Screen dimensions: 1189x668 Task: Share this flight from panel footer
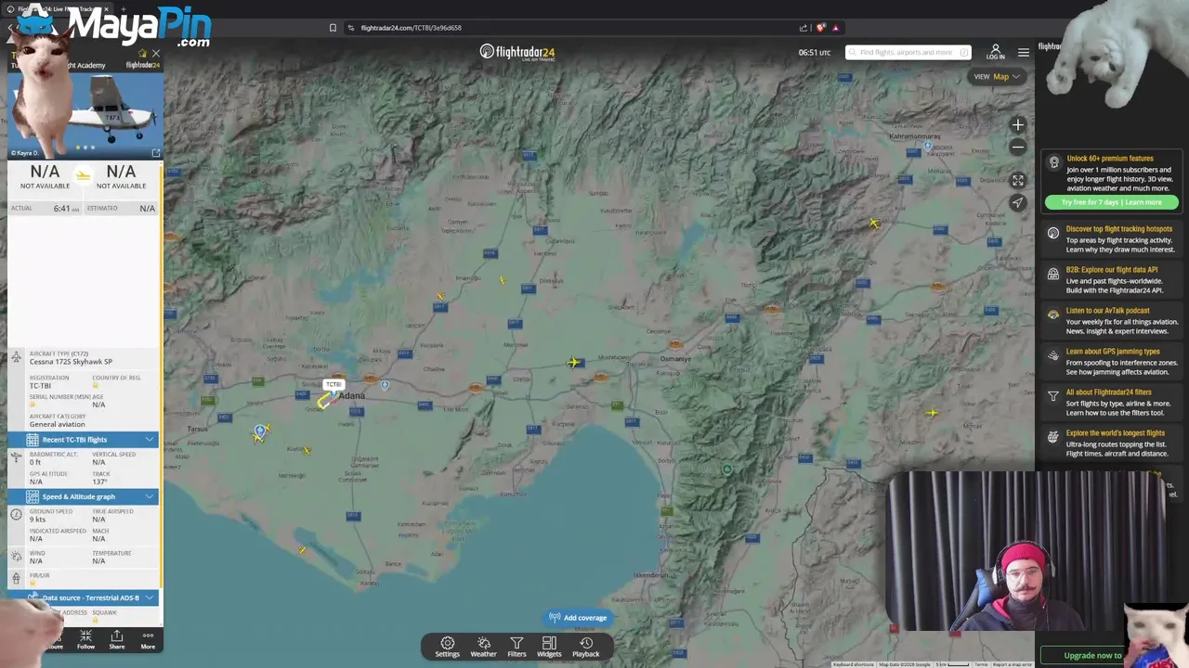pyautogui.click(x=116, y=639)
